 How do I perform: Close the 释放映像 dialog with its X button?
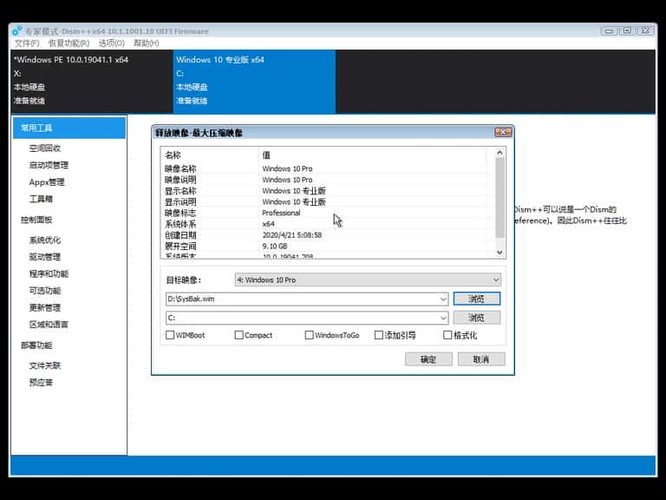(x=502, y=132)
